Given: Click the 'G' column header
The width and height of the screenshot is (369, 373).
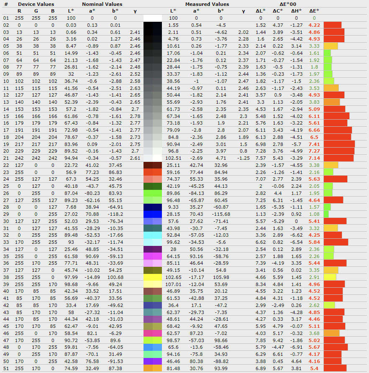Looking at the screenshot, I should click(36, 11).
